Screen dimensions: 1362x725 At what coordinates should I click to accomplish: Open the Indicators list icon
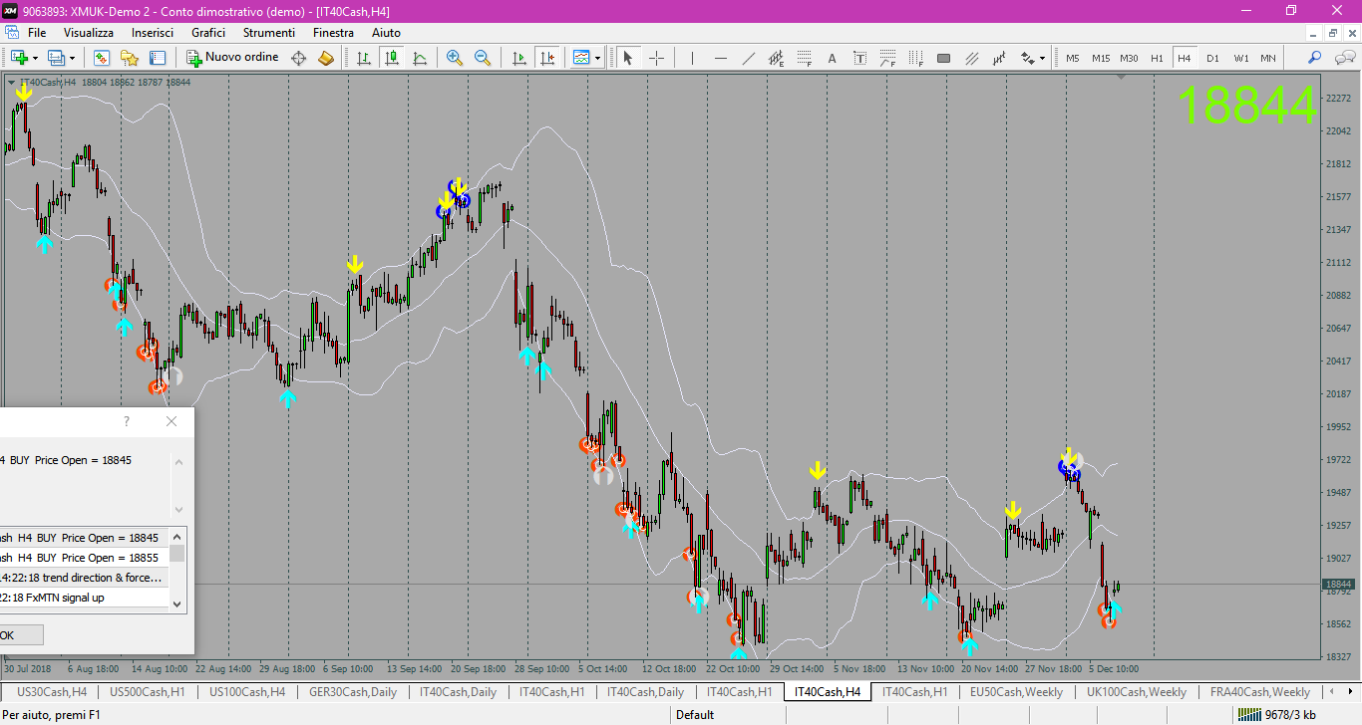point(581,58)
